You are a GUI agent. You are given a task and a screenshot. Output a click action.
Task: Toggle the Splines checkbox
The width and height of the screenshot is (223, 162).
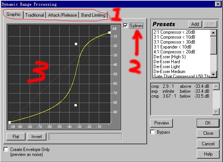tap(125, 26)
